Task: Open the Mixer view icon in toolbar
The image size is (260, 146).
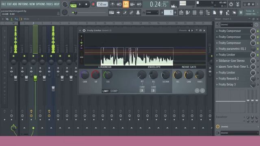Action: coord(201,13)
